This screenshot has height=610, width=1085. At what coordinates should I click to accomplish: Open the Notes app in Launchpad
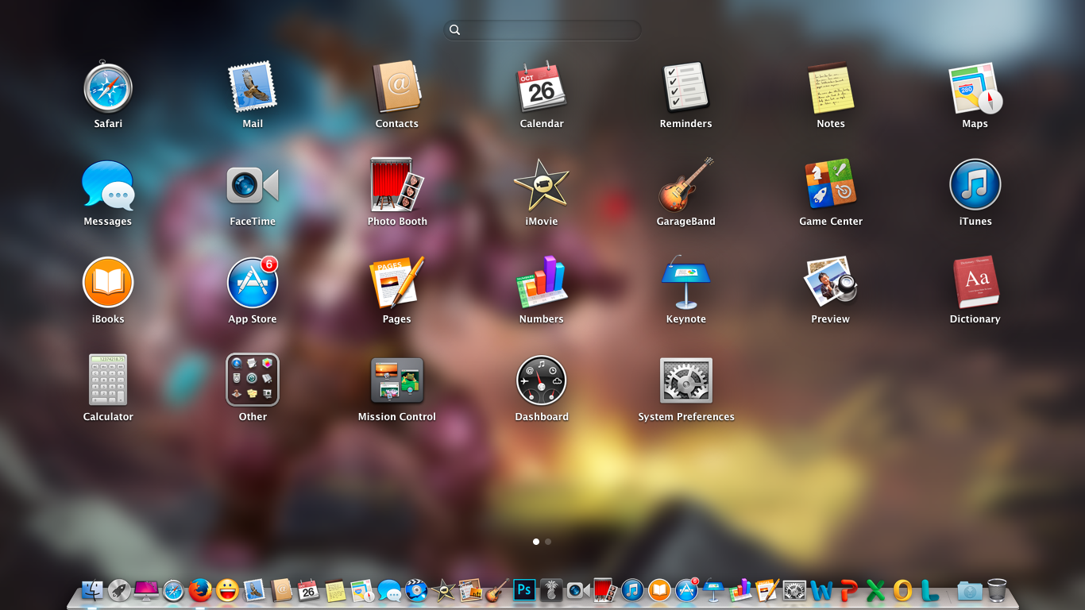click(830, 87)
